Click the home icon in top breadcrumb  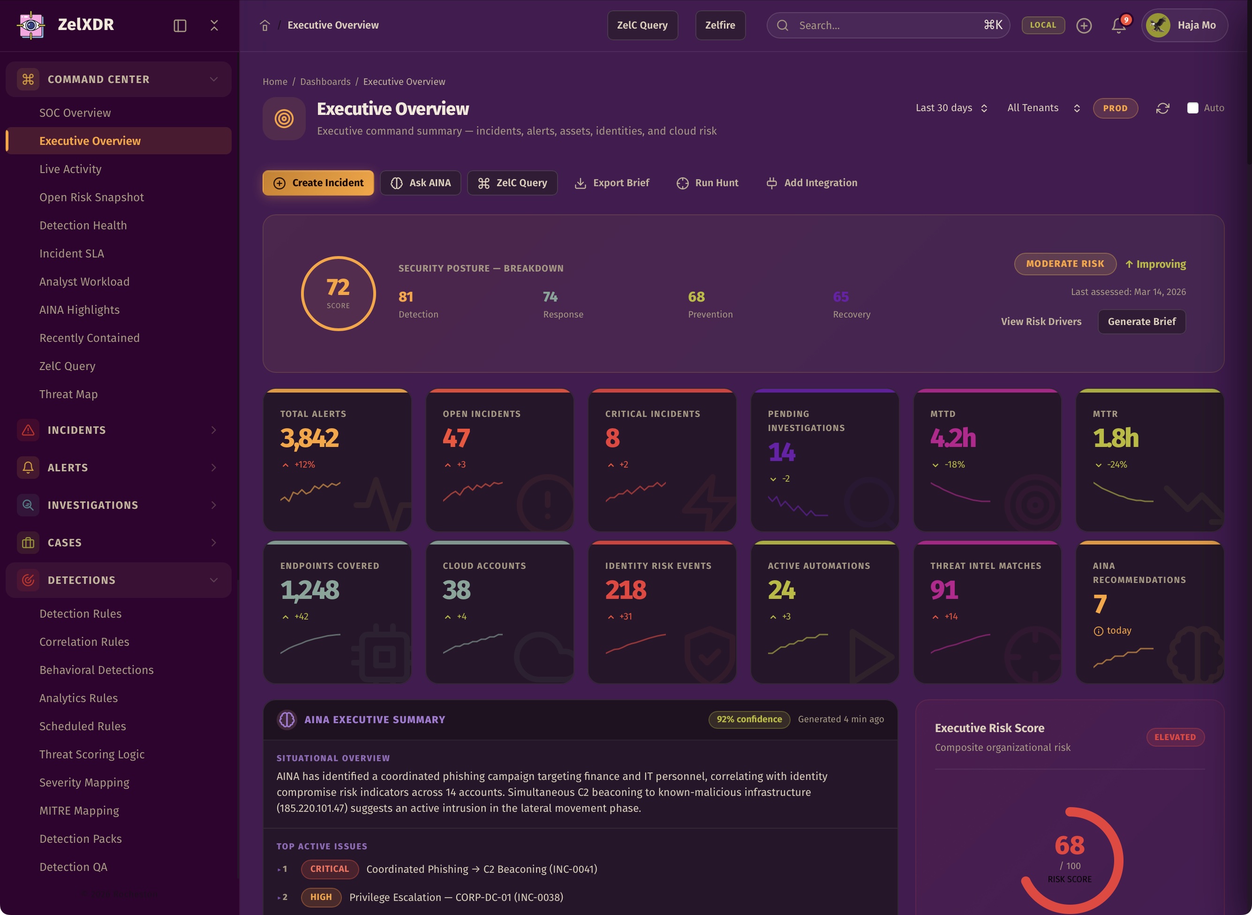[x=264, y=25]
